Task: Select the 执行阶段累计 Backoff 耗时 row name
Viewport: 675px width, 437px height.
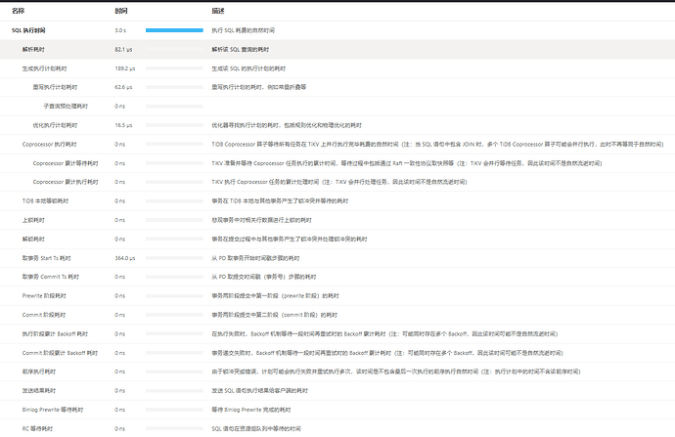Action: click(55, 333)
